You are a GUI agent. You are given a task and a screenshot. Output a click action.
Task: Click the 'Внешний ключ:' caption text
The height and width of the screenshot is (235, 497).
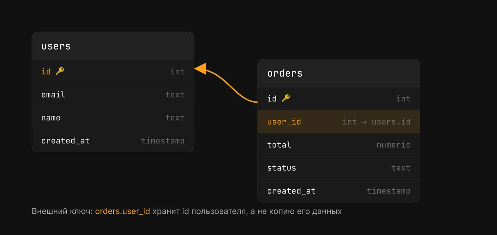[x=62, y=212]
